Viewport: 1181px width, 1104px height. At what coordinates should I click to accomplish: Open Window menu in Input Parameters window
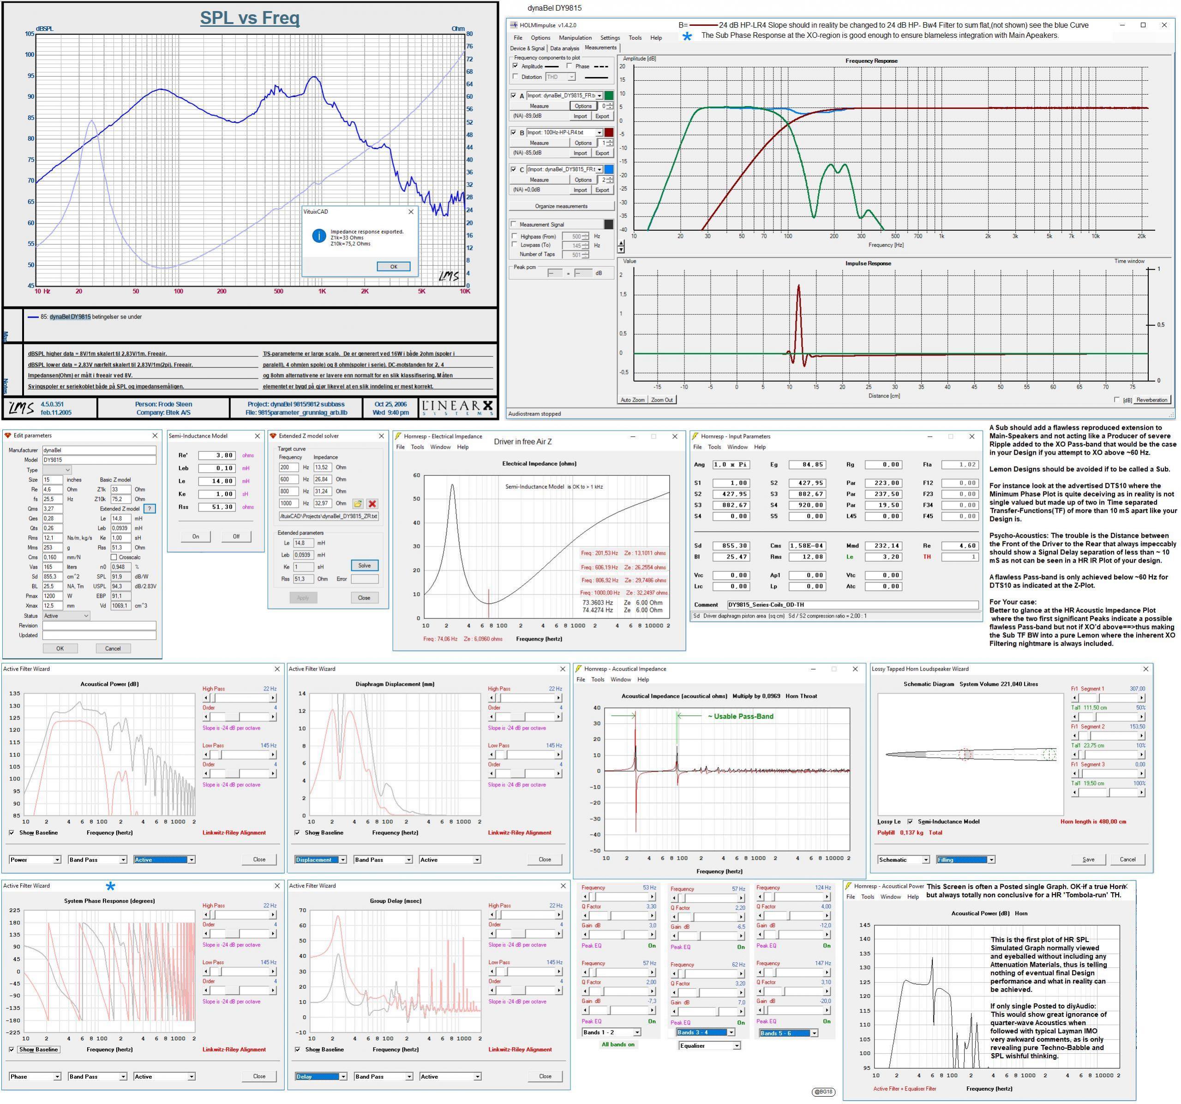tap(737, 447)
